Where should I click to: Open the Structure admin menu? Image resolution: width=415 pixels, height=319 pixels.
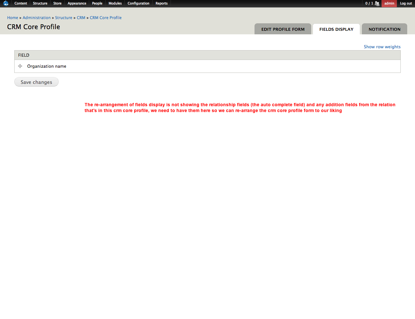click(40, 3)
